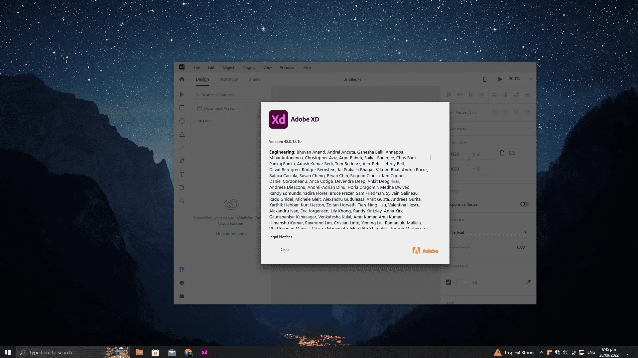Screen dimensions: 638x358
Task: Switch to the Design tab
Action: (202, 79)
